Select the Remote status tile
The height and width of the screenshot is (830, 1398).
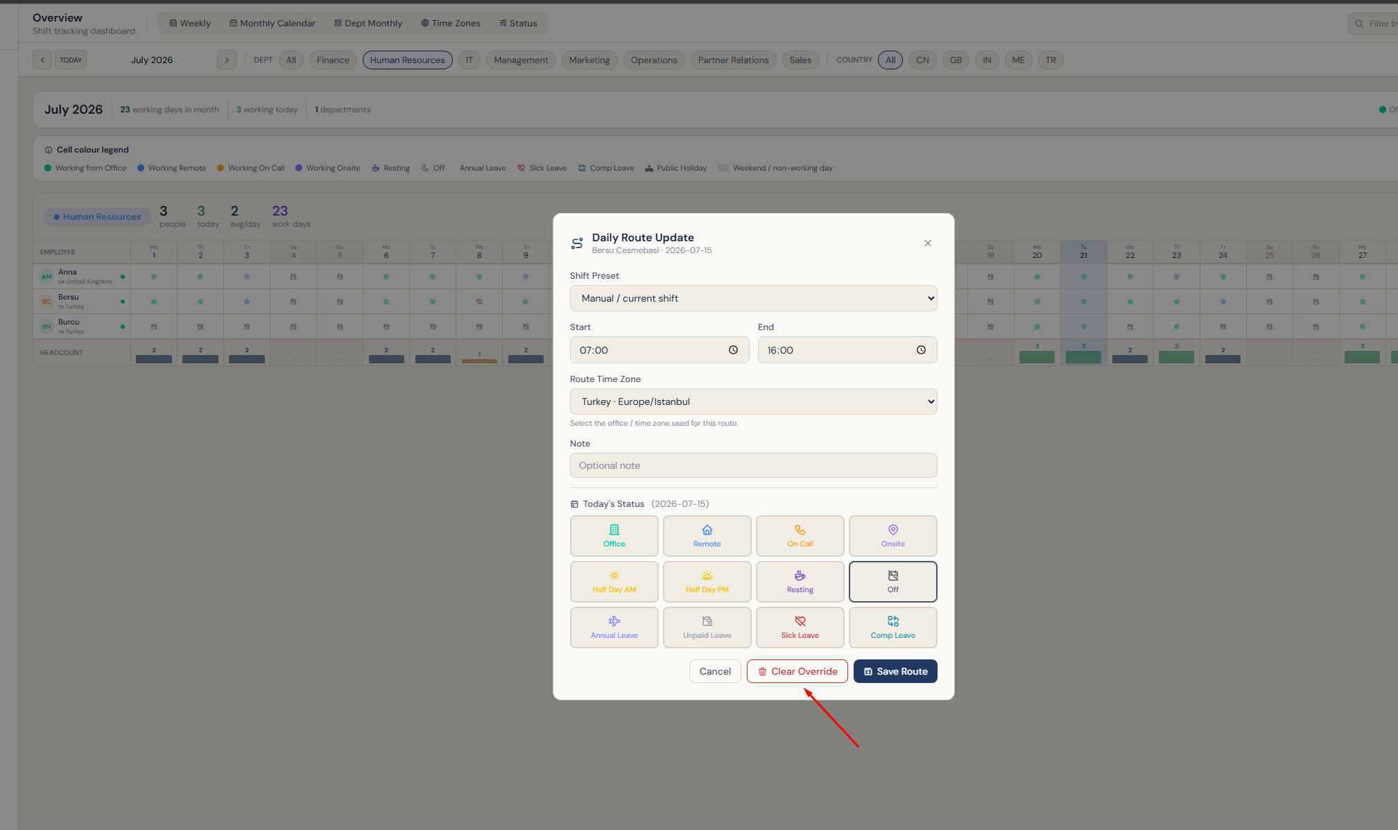click(707, 535)
